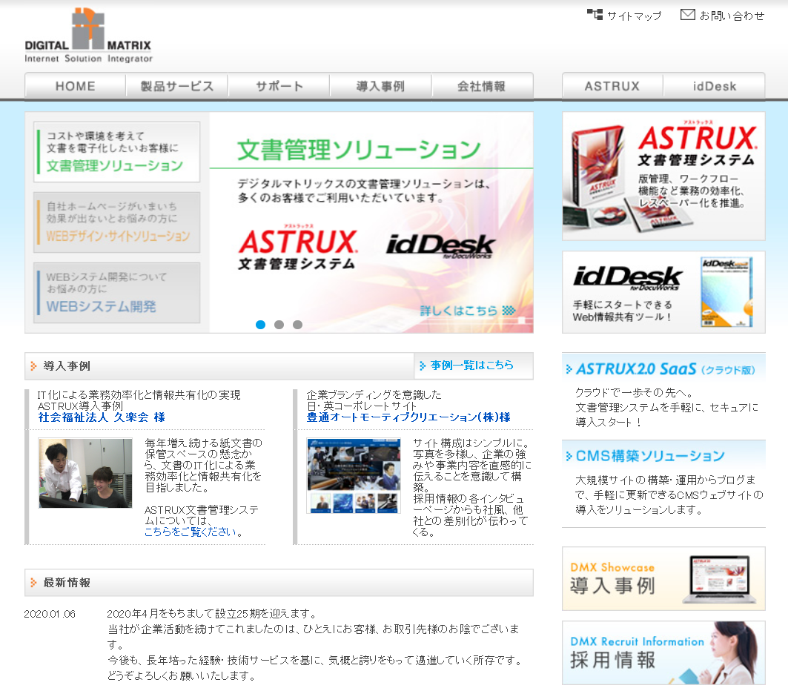Open the サイトマップ link
The width and height of the screenshot is (788, 691).
tap(634, 16)
